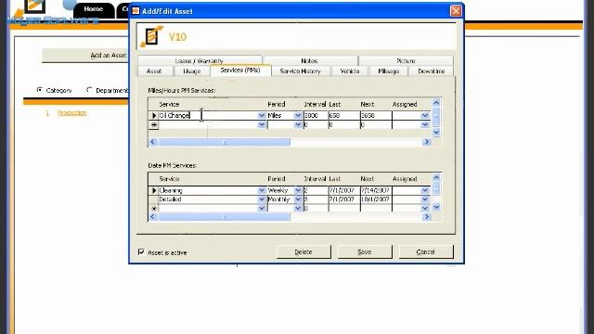Open the Vehicle tab

pos(350,71)
